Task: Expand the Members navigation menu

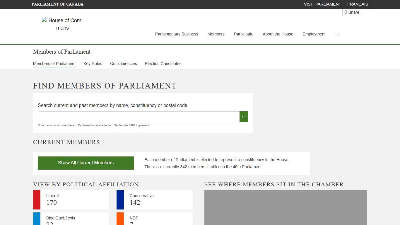Action: coord(216,34)
